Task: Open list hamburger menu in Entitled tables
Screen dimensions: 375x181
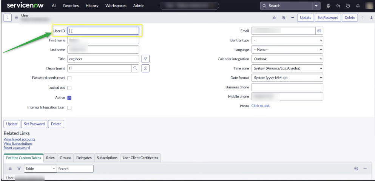Action: [10, 169]
